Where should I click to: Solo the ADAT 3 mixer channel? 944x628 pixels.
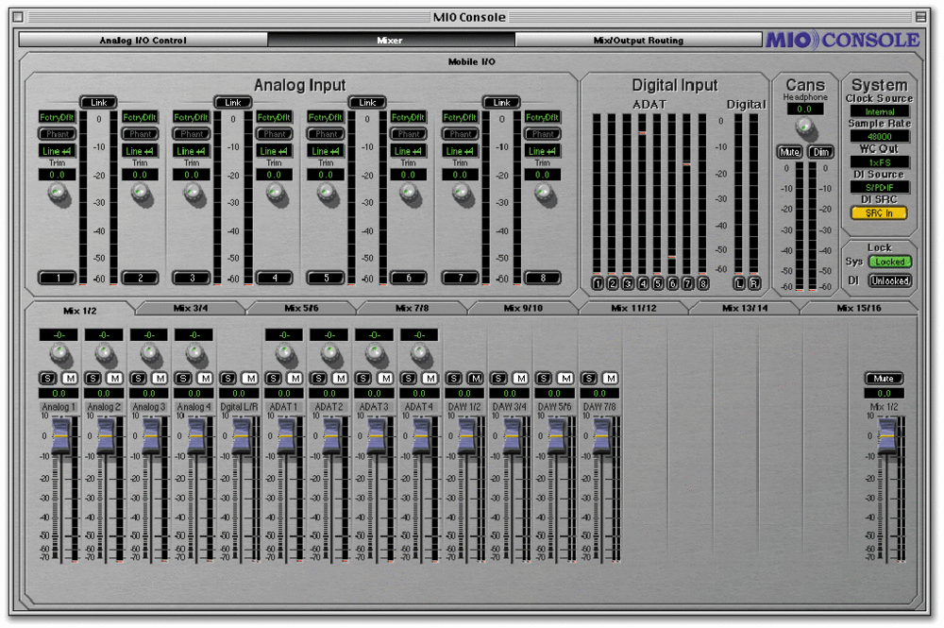click(x=363, y=378)
